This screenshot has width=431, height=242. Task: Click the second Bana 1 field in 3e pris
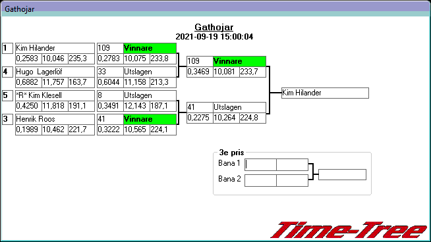292,164
